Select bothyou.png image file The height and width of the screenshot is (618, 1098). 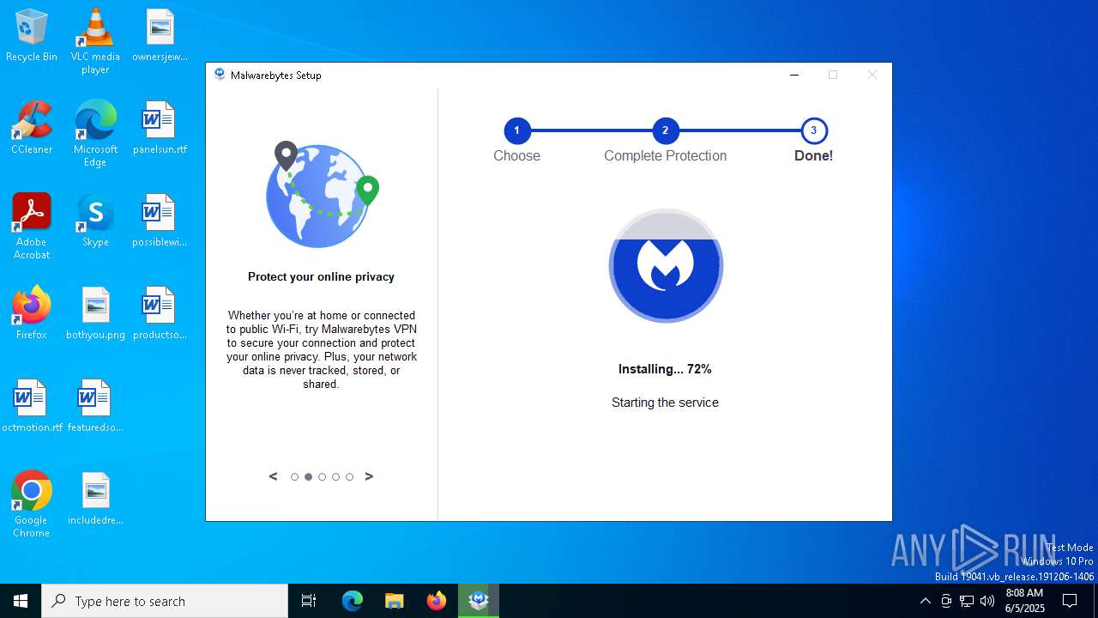[x=95, y=314]
